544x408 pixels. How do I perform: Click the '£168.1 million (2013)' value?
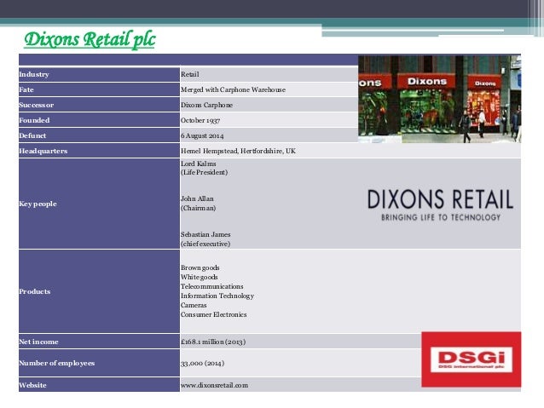213,342
